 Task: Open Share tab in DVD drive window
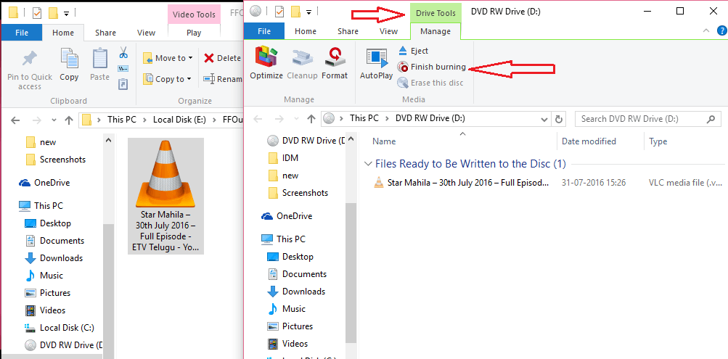tap(348, 31)
